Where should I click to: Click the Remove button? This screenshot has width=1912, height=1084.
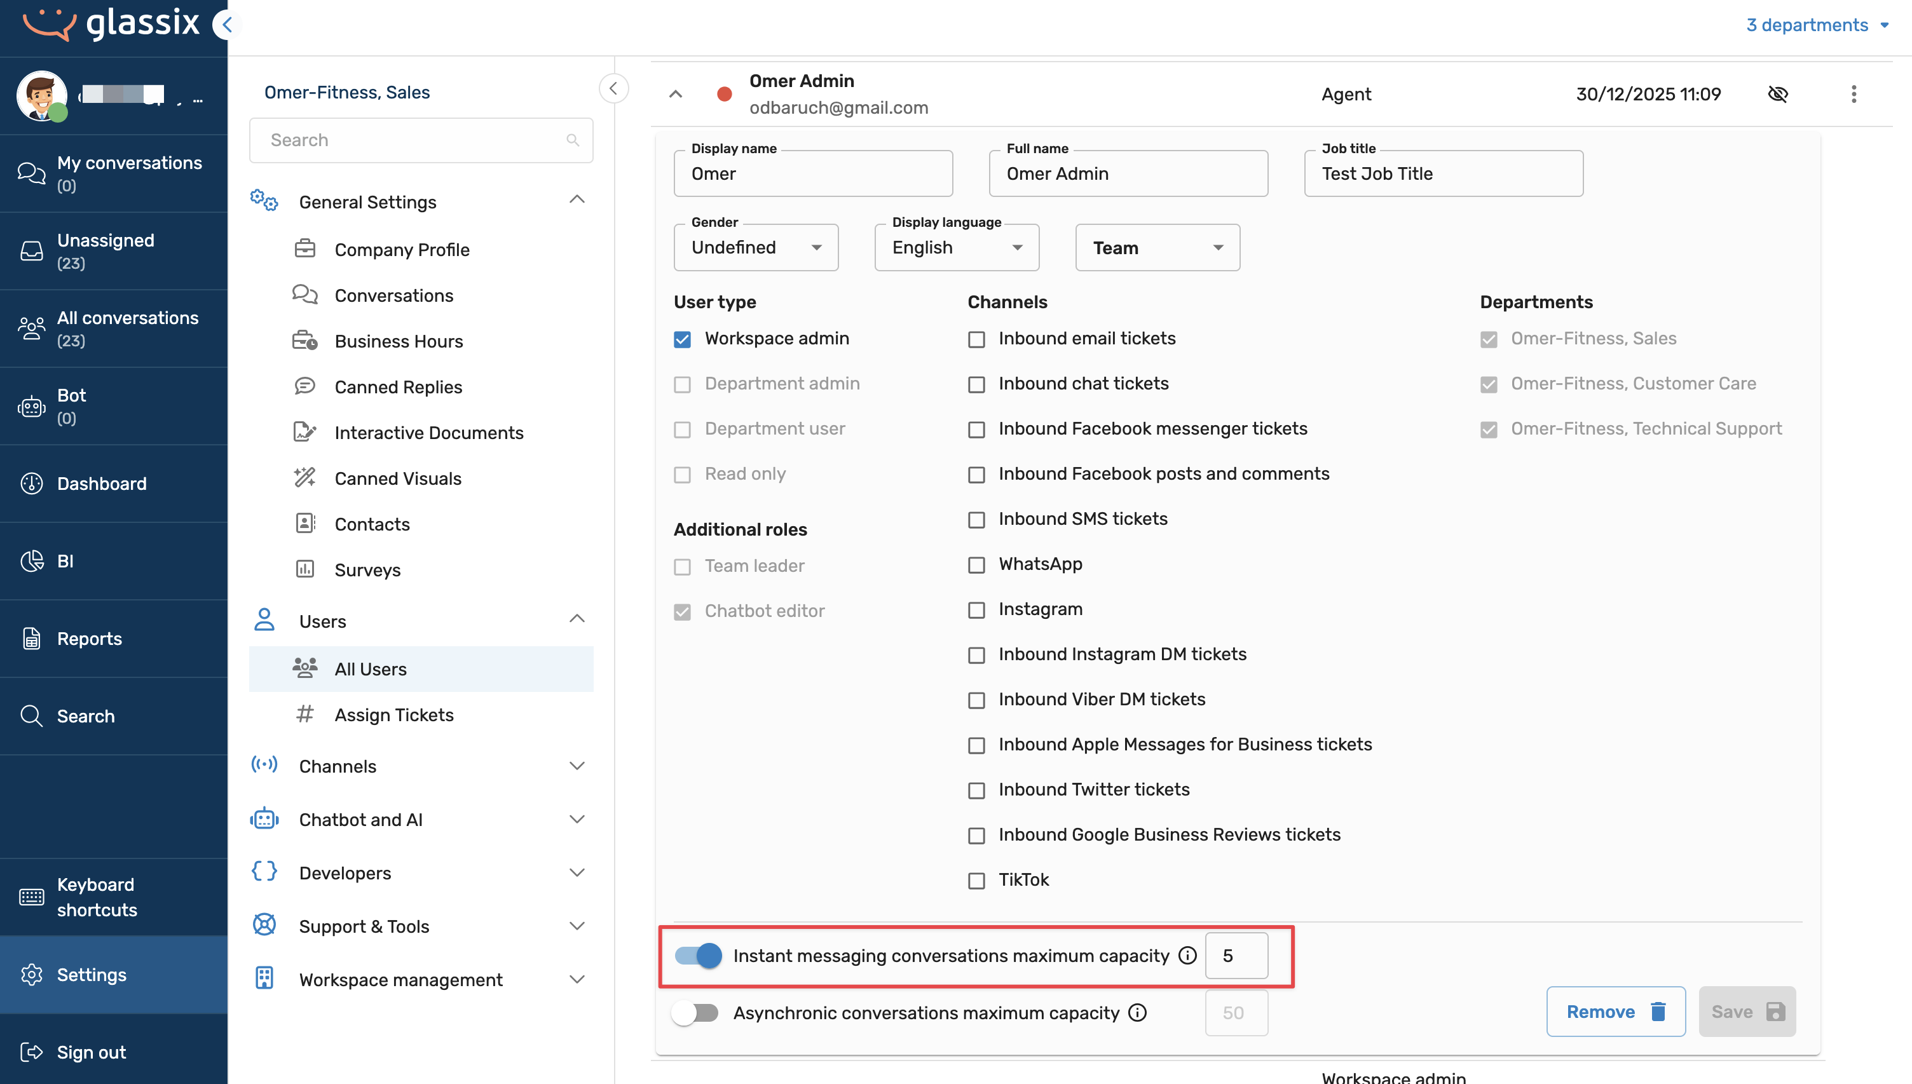coord(1615,1012)
